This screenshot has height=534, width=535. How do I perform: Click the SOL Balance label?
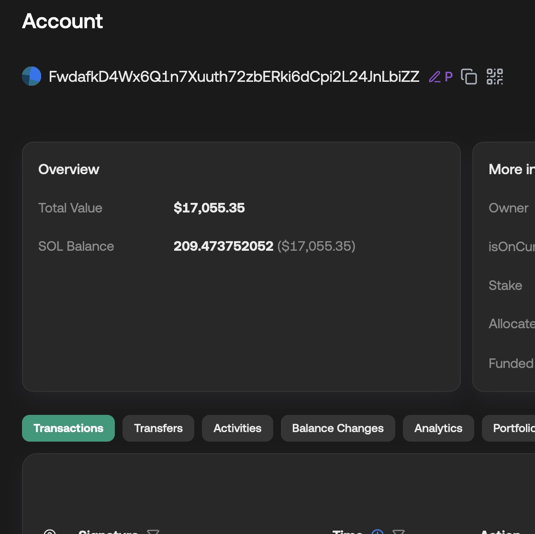(76, 246)
